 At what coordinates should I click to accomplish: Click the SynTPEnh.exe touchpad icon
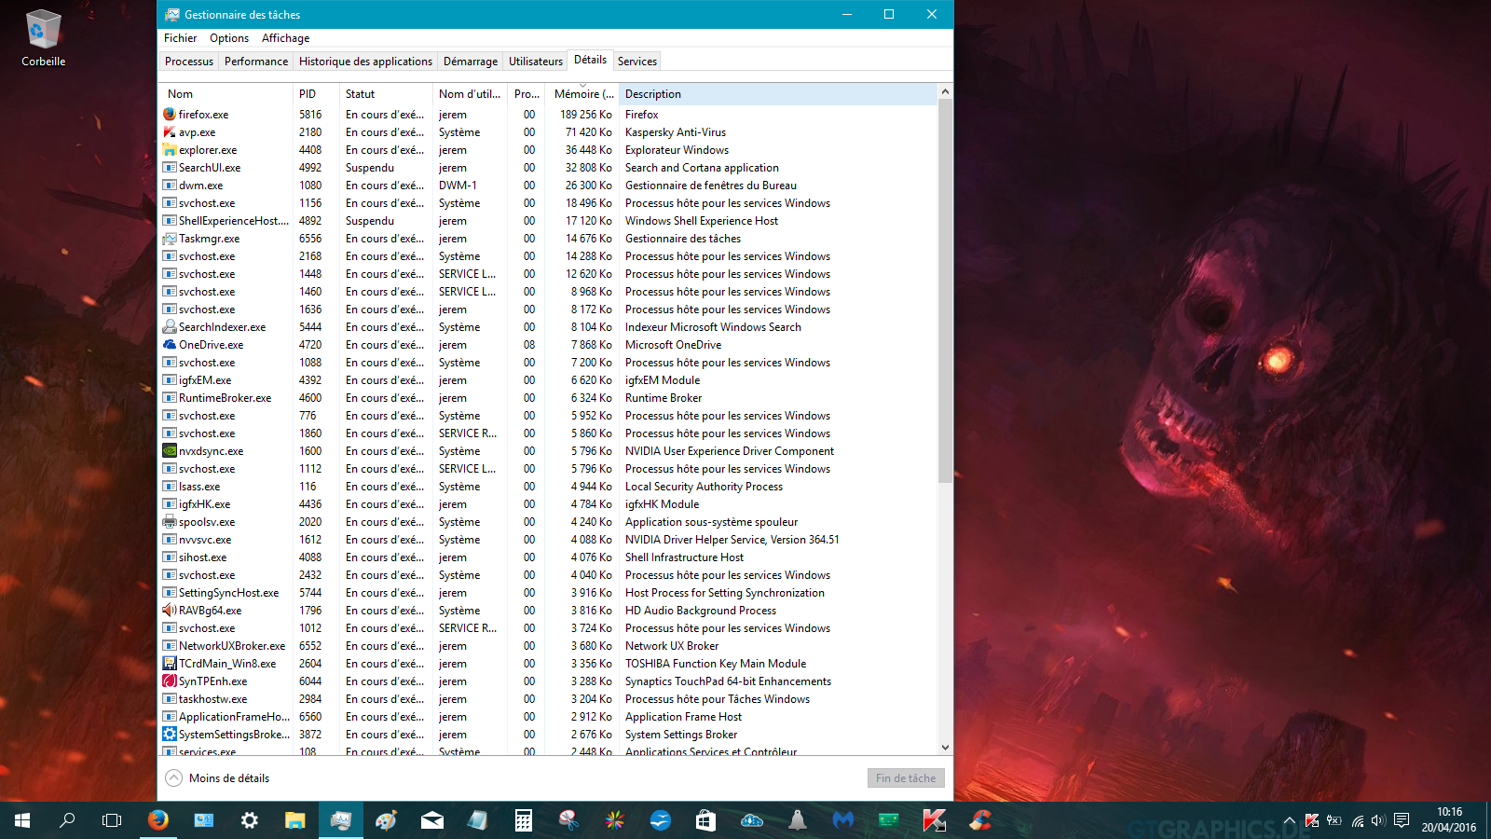click(170, 681)
